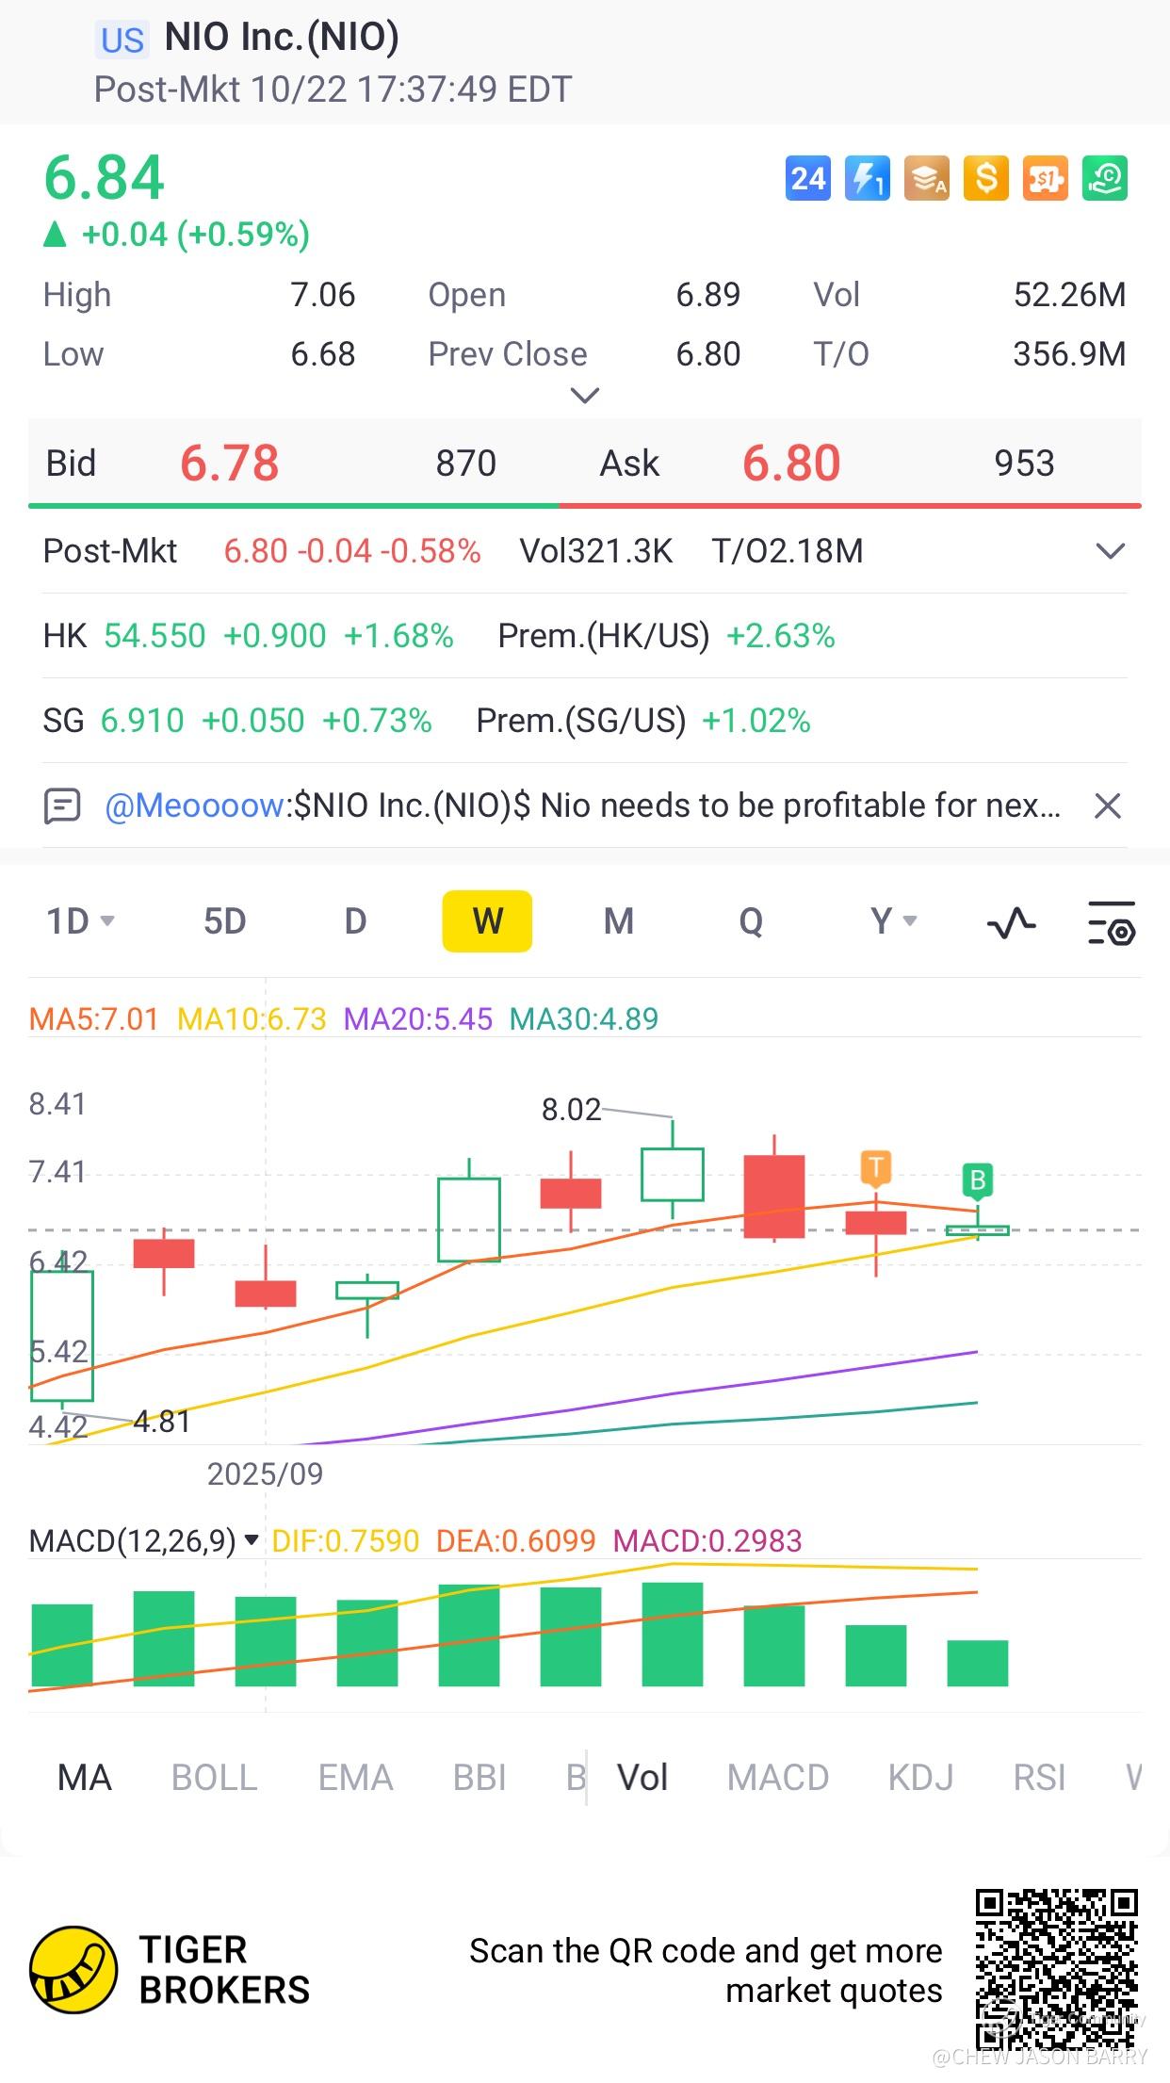
Task: Switch main indicator to BOLL
Action: tap(214, 1778)
